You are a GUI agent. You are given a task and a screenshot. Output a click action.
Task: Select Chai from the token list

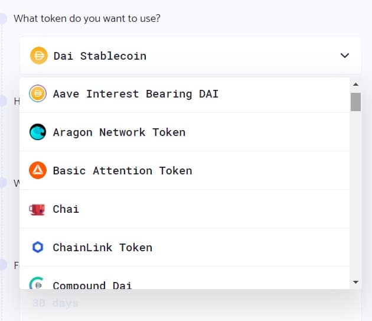(185, 209)
